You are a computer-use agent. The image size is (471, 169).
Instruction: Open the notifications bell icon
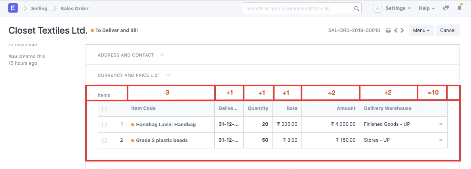460,8
